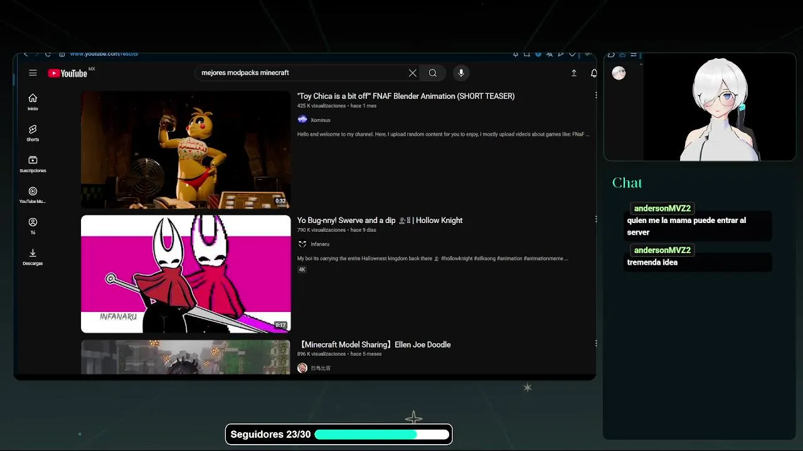Screen dimensions: 803x451
Task: Click andersonMVZ2 name above 'tremenda idea'
Action: point(662,250)
